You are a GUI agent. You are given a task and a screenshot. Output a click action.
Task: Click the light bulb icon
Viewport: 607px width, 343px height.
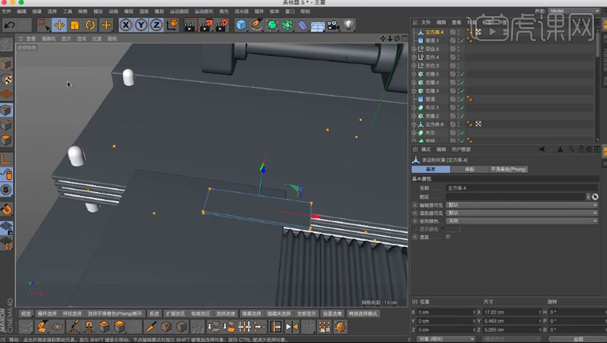point(348,25)
